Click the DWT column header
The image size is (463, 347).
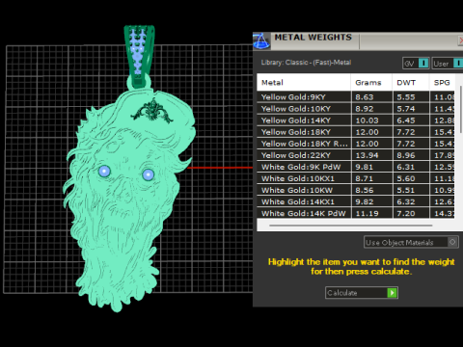(411, 83)
